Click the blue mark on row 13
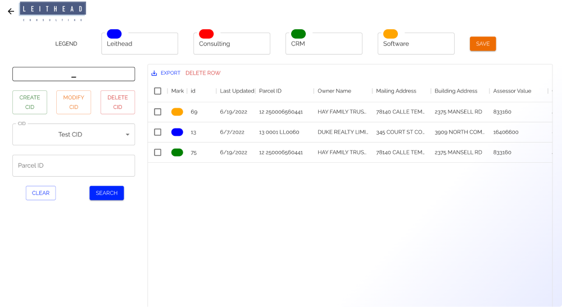 pyautogui.click(x=177, y=132)
